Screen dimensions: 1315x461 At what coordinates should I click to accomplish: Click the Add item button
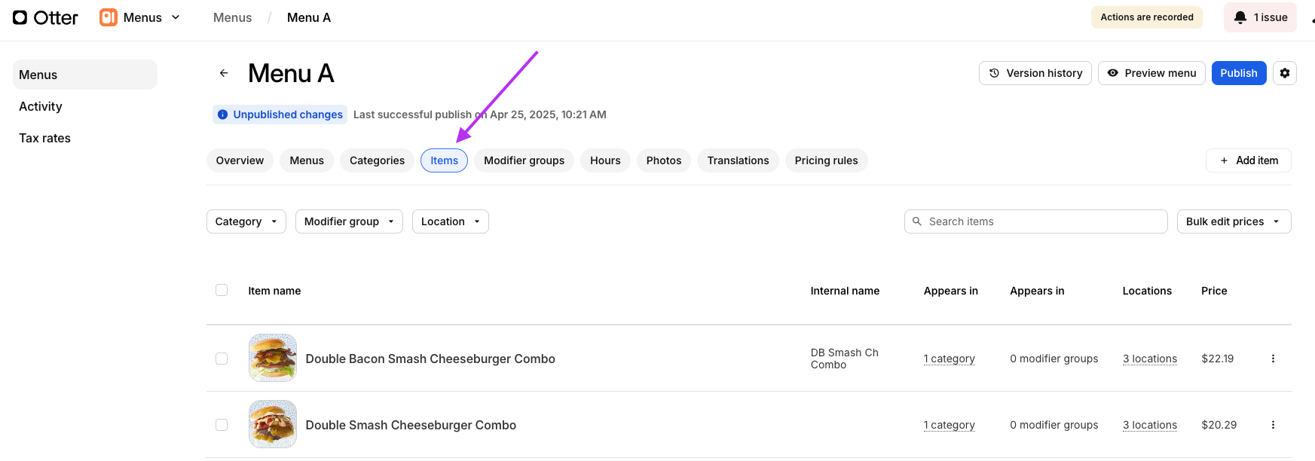pyautogui.click(x=1249, y=160)
